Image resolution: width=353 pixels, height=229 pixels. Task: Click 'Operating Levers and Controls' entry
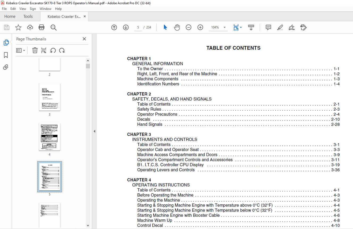point(166,170)
